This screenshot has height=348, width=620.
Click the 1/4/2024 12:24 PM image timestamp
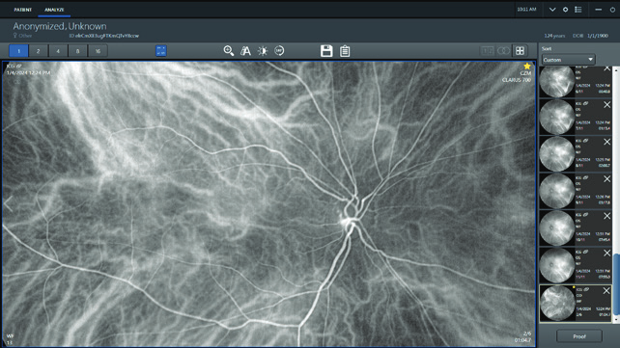[28, 72]
